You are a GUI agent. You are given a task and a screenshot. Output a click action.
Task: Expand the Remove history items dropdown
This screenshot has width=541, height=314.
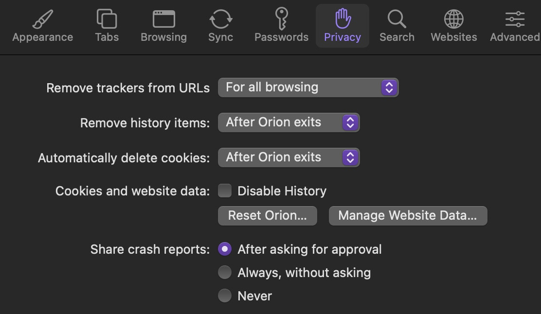point(289,122)
